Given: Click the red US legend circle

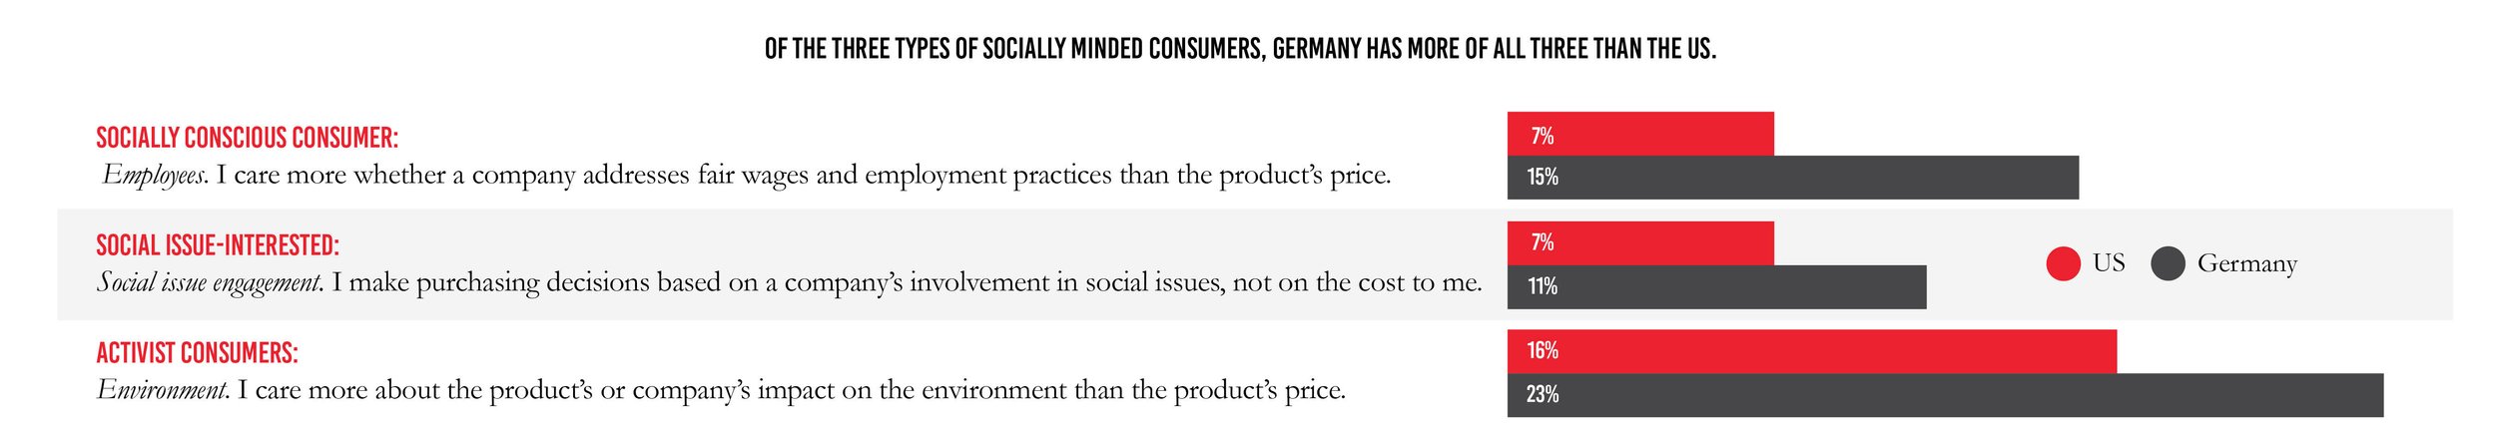Looking at the screenshot, I should click(x=2063, y=264).
